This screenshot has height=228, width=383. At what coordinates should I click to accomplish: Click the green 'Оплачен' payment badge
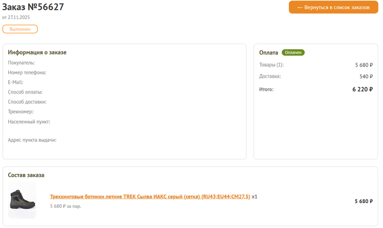coord(293,52)
